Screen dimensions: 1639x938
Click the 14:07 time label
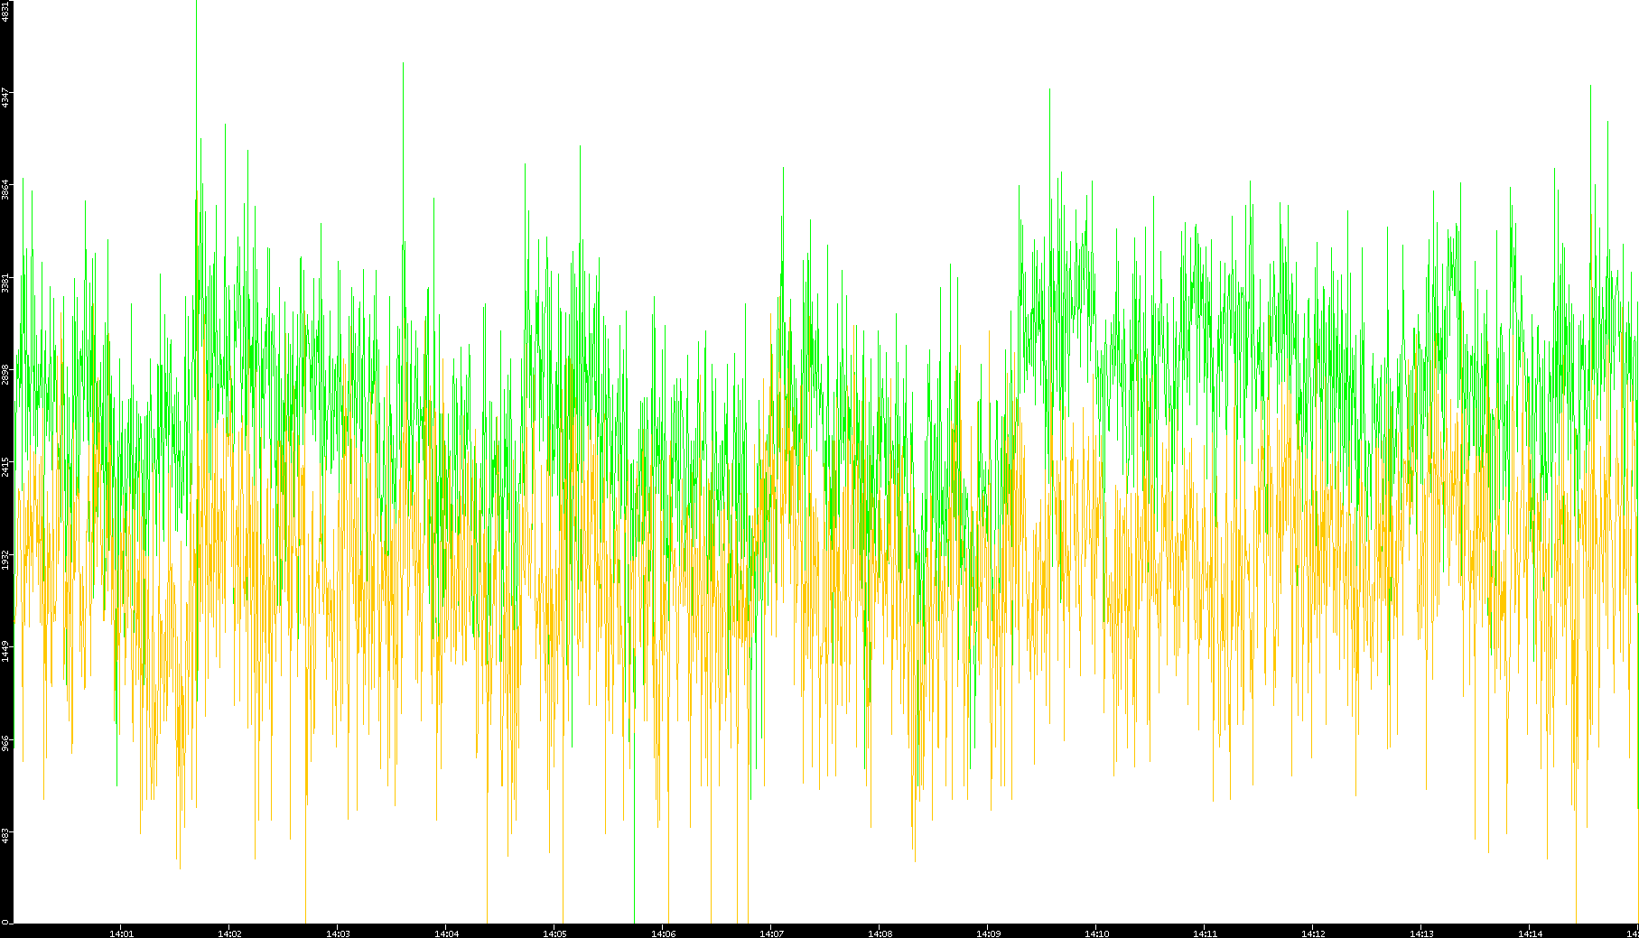pos(771,933)
